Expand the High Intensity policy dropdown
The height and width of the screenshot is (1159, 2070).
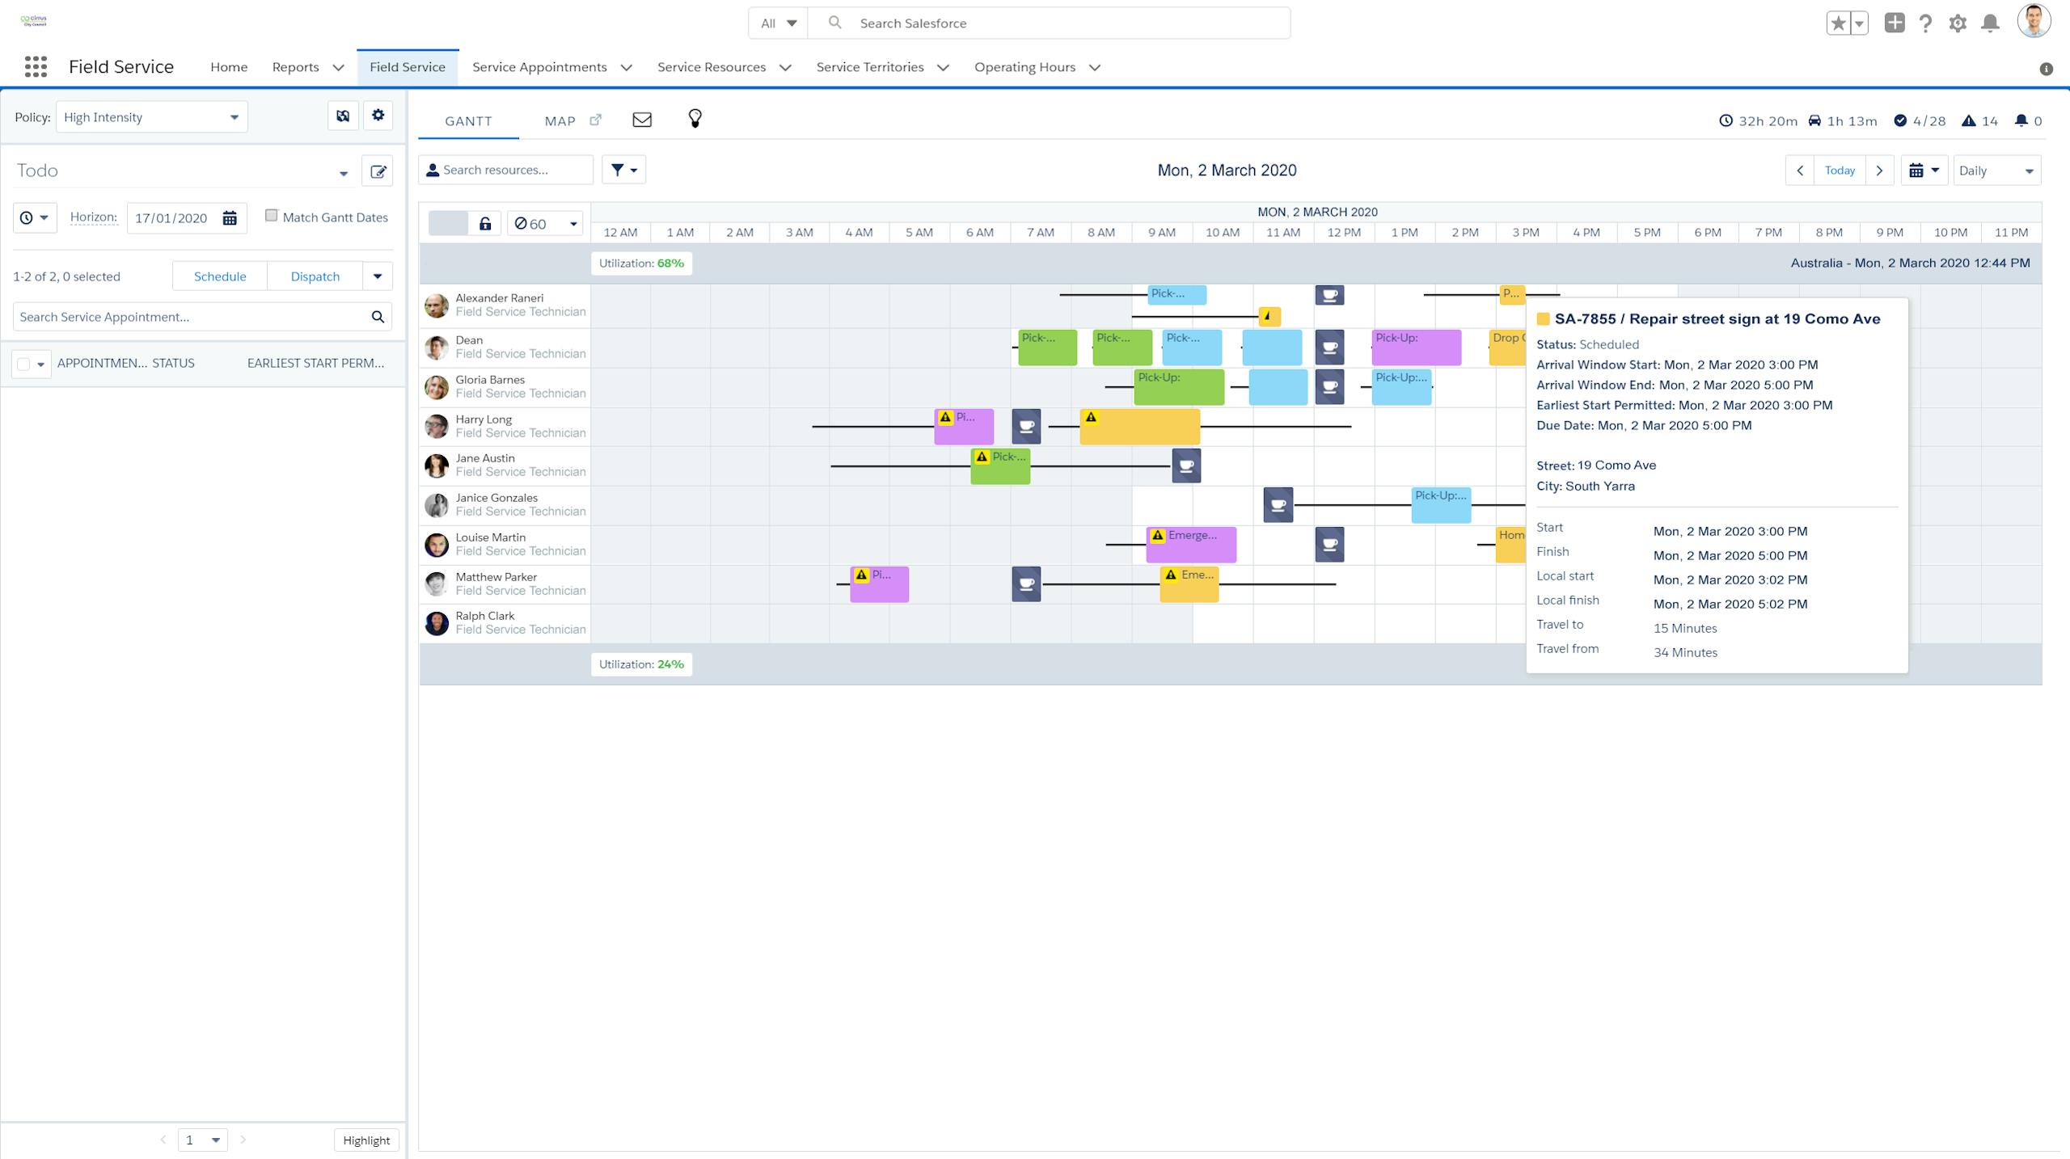tap(151, 117)
